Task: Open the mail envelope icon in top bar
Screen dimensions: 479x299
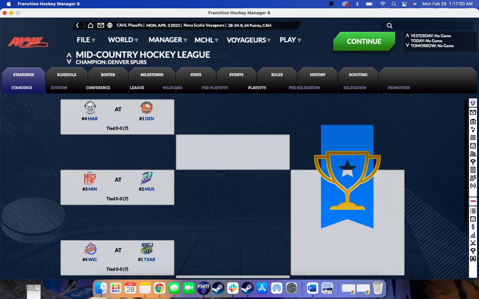Action: point(101,25)
